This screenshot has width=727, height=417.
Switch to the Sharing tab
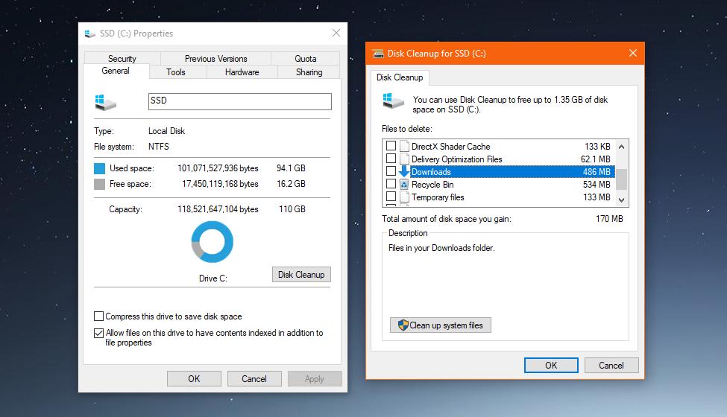click(x=309, y=72)
